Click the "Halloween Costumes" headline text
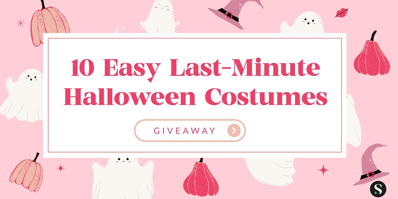The width and height of the screenshot is (398, 199). click(x=195, y=97)
